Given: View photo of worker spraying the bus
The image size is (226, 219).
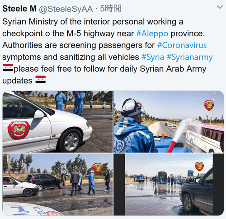Looking at the screenshot, I should [x=169, y=122].
